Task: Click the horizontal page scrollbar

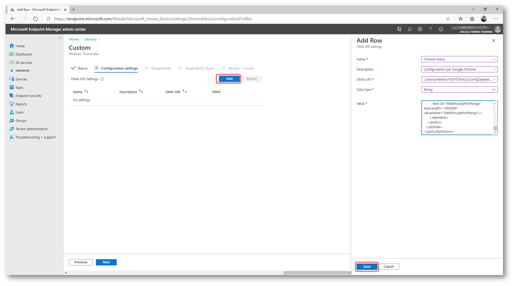Action: pos(317,273)
